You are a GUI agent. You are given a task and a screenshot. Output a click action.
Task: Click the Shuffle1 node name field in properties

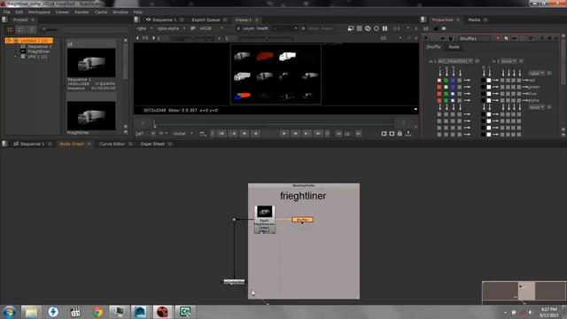(476, 38)
